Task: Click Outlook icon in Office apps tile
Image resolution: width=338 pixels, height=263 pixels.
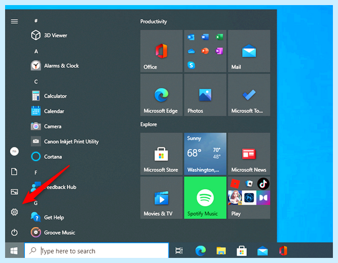Action: [x=191, y=37]
